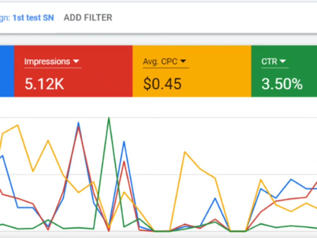Open the campaign filter '1st test SN'
The width and height of the screenshot is (317, 238).
click(x=27, y=18)
